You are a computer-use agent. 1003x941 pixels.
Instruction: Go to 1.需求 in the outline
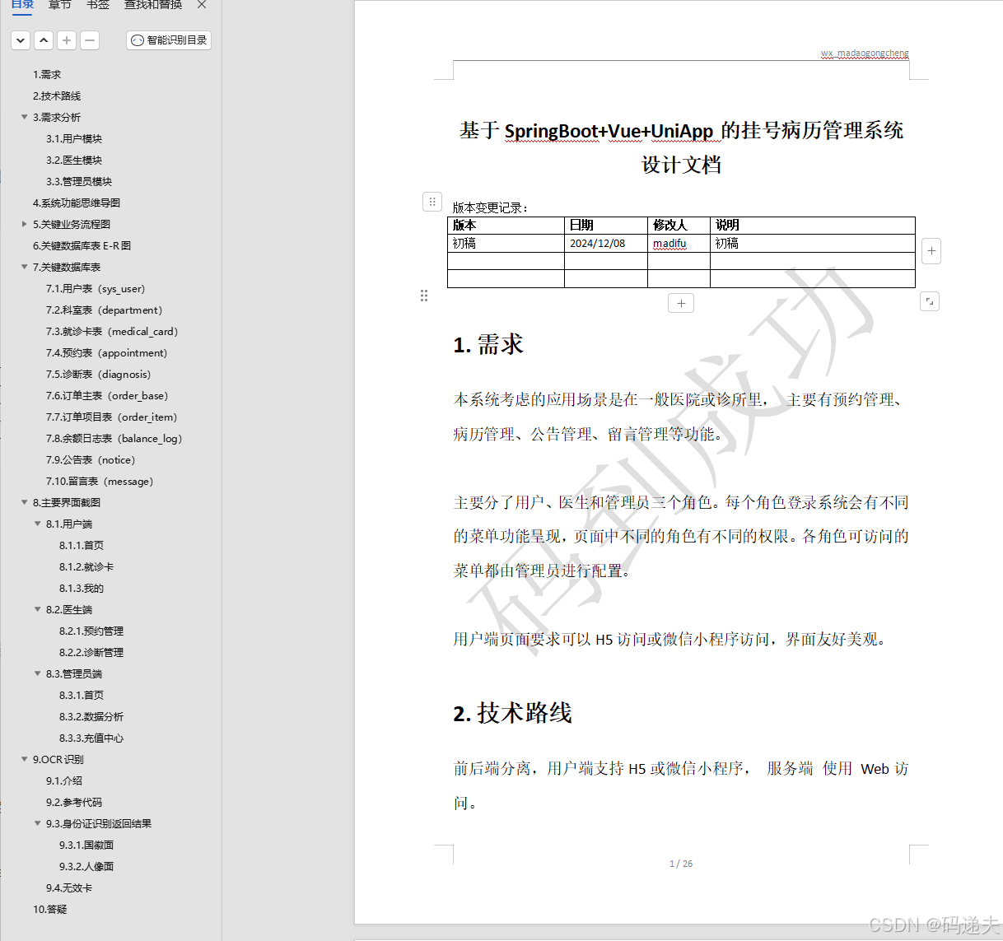47,74
